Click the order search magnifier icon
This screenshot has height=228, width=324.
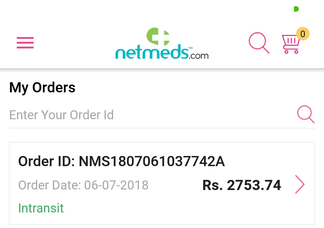click(305, 114)
